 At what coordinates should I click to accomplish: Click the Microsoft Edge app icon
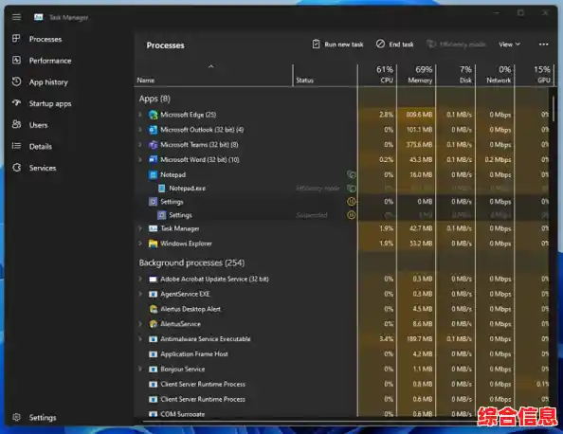tap(154, 115)
